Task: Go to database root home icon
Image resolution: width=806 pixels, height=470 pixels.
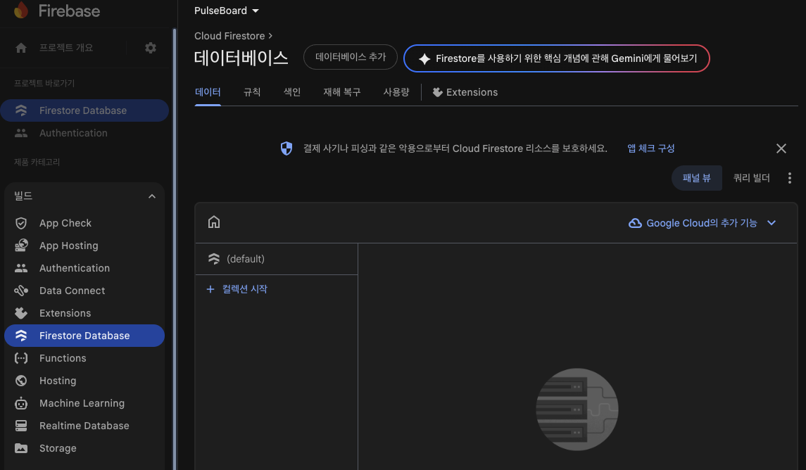Action: coord(214,222)
